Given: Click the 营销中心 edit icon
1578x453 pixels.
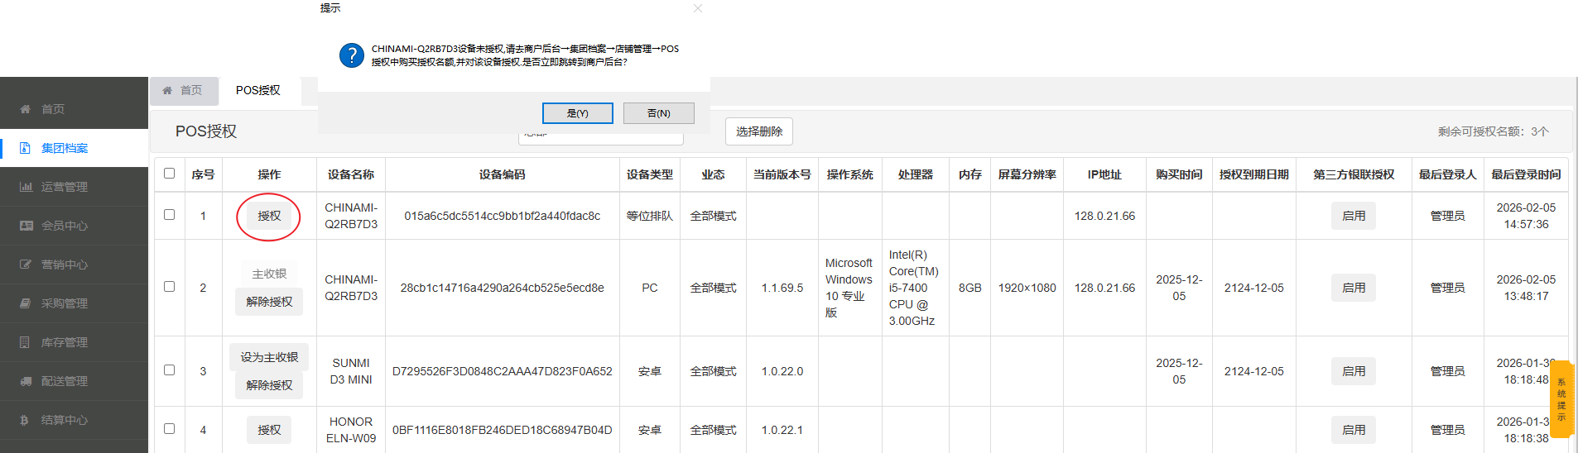Looking at the screenshot, I should 25,265.
